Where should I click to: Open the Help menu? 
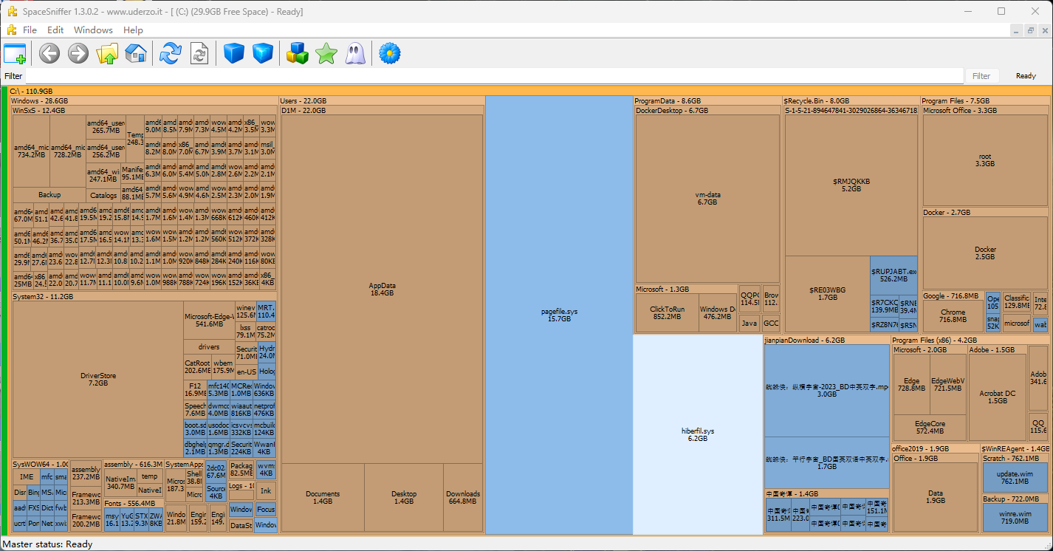point(133,30)
